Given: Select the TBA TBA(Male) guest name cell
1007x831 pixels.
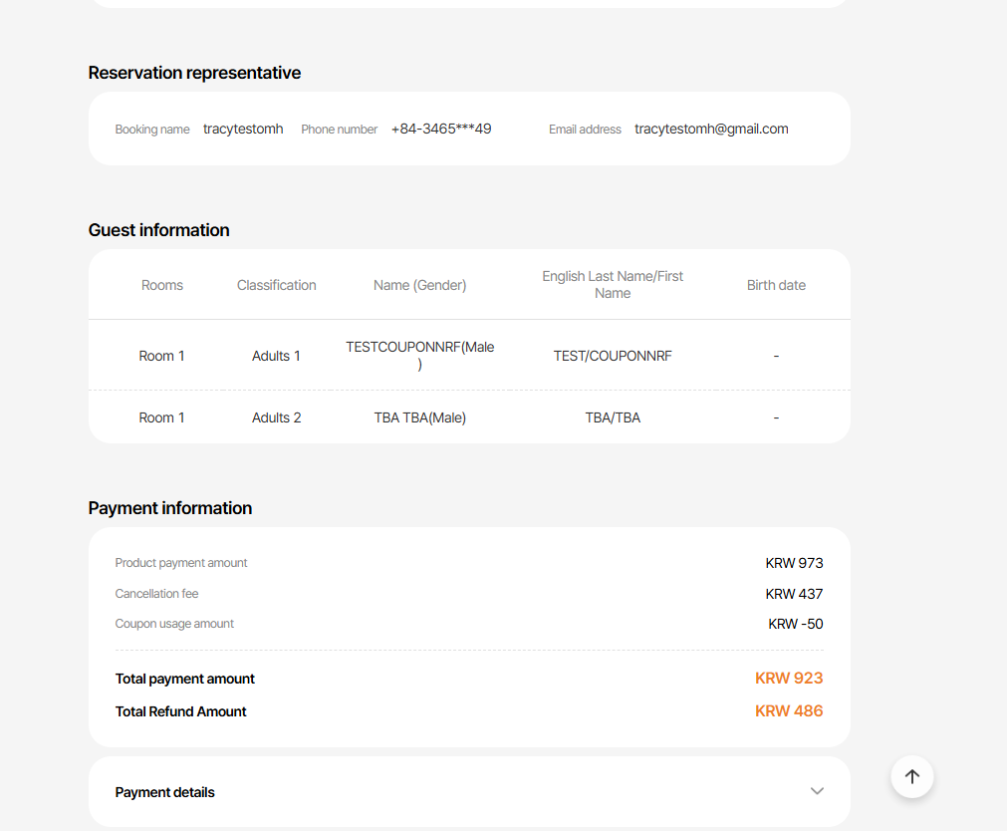Looking at the screenshot, I should pyautogui.click(x=419, y=417).
